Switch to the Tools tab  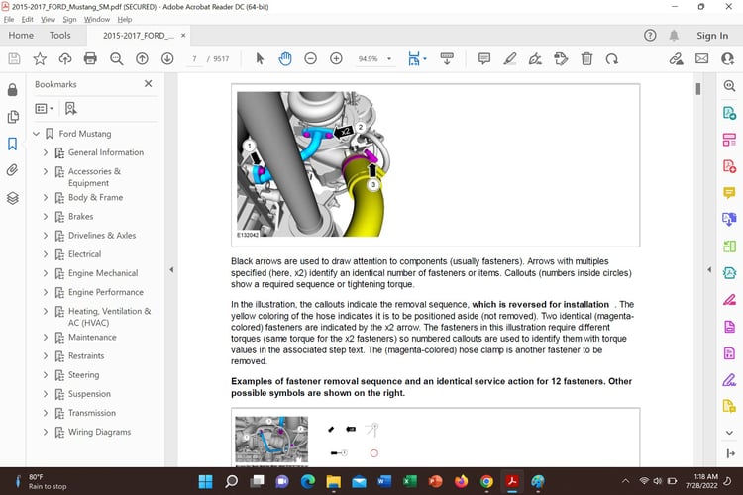tap(59, 35)
